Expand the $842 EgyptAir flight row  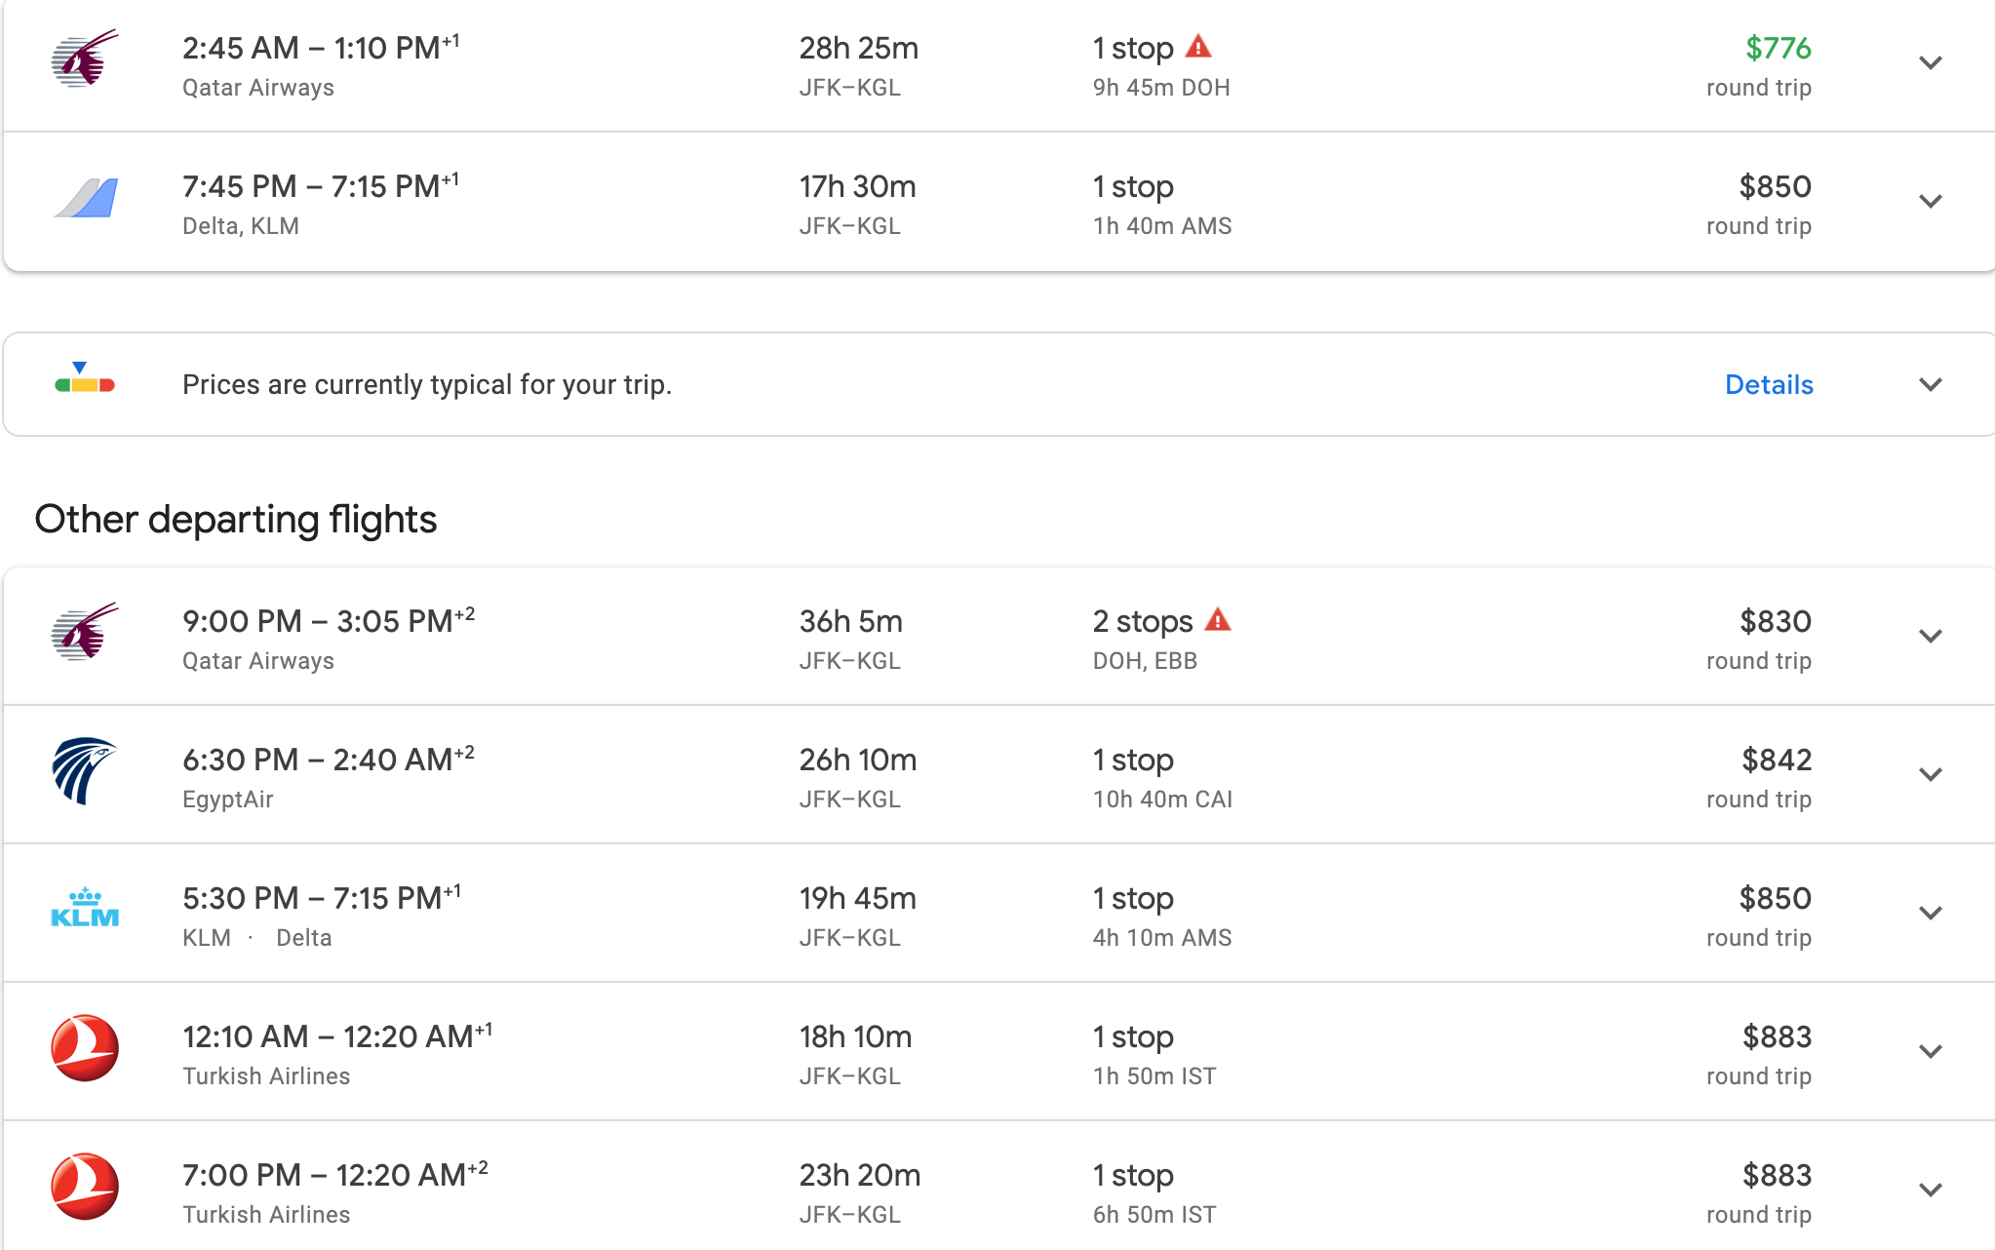click(1930, 775)
